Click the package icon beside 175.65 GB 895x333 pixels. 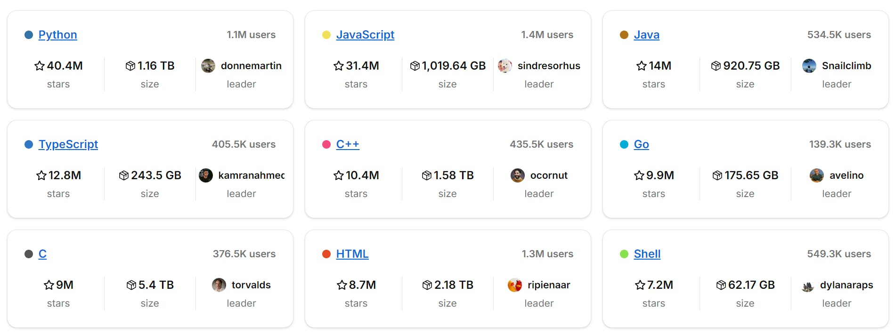tap(717, 175)
